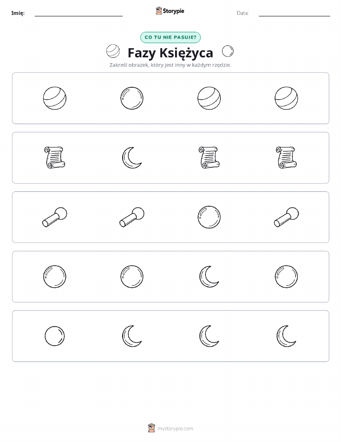
Task: Click the full moon among the rods
Action: pos(209,217)
